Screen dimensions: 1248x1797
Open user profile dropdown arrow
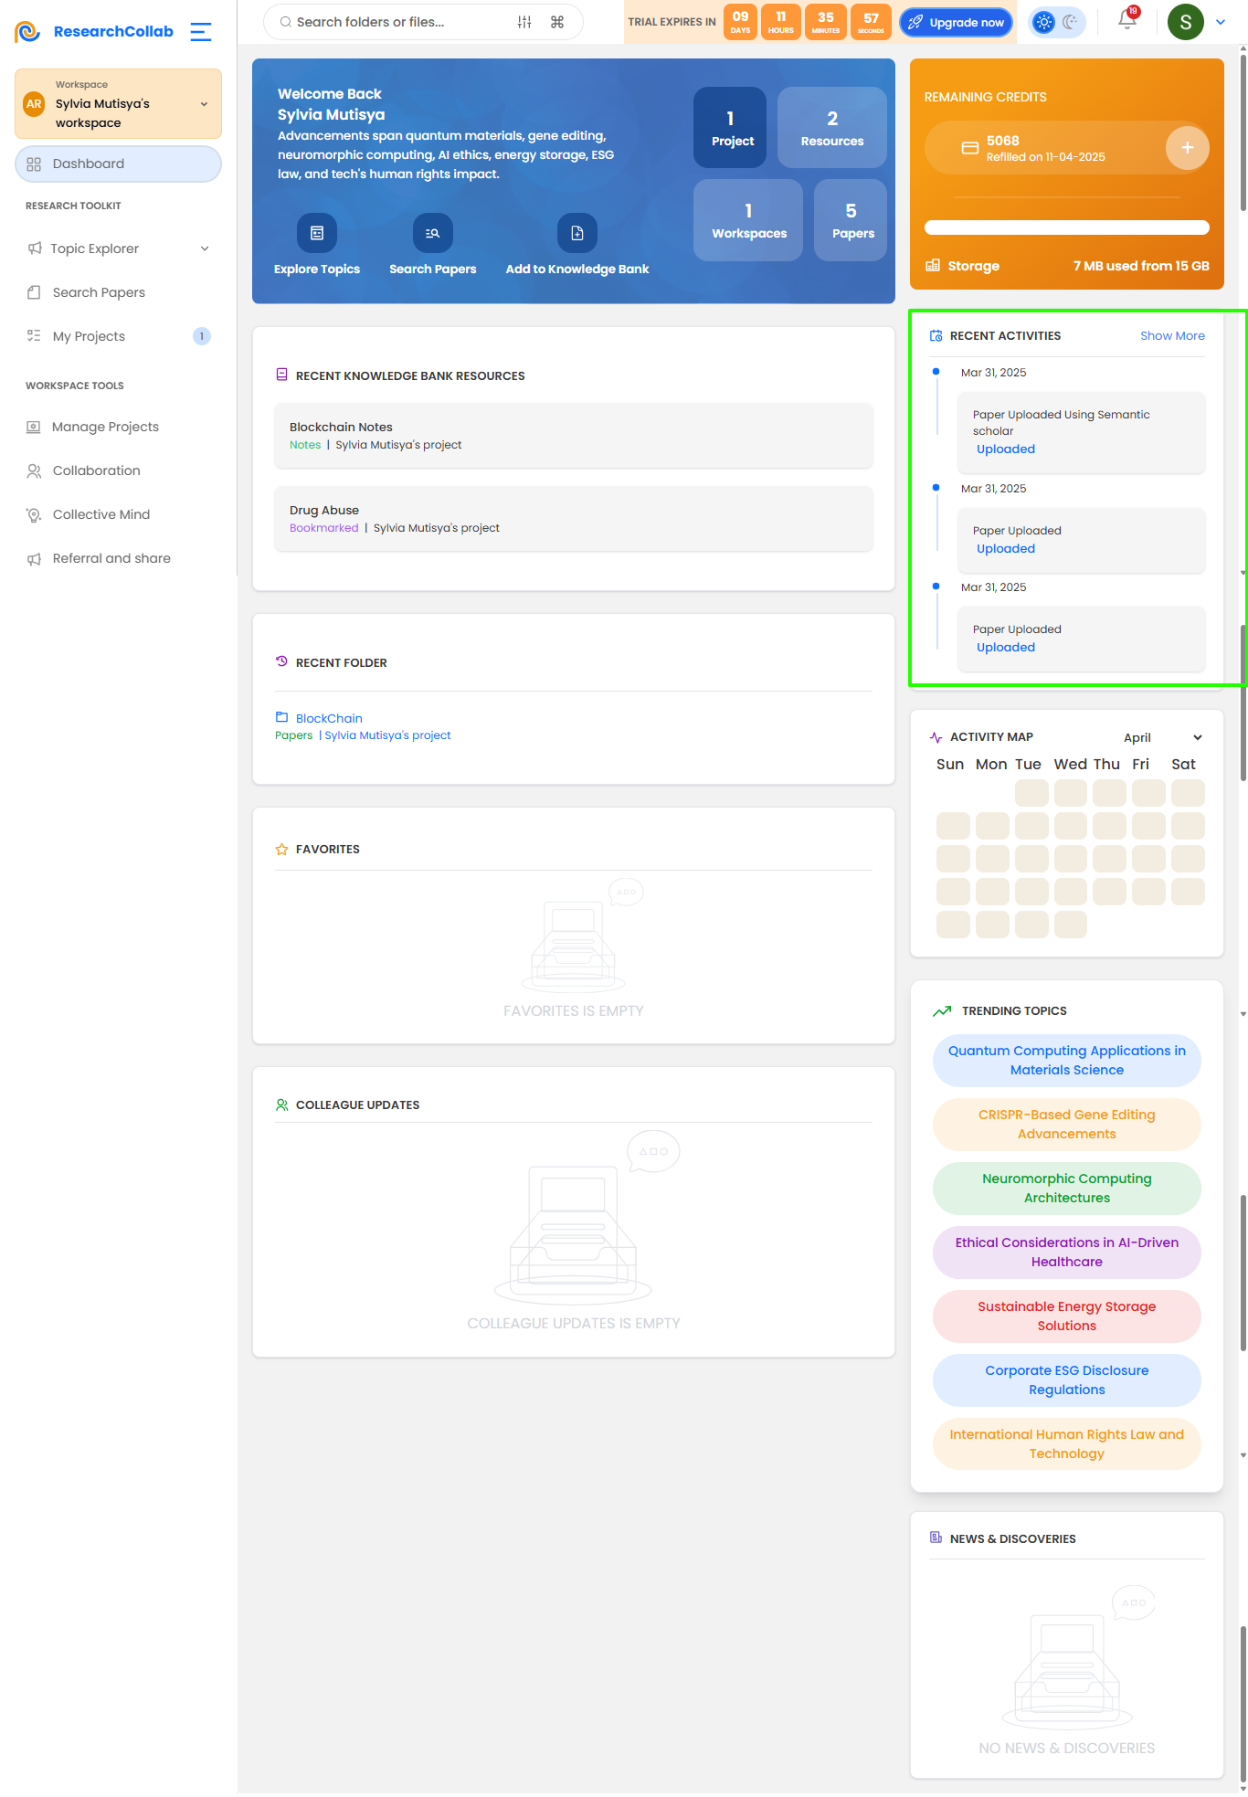1221,22
